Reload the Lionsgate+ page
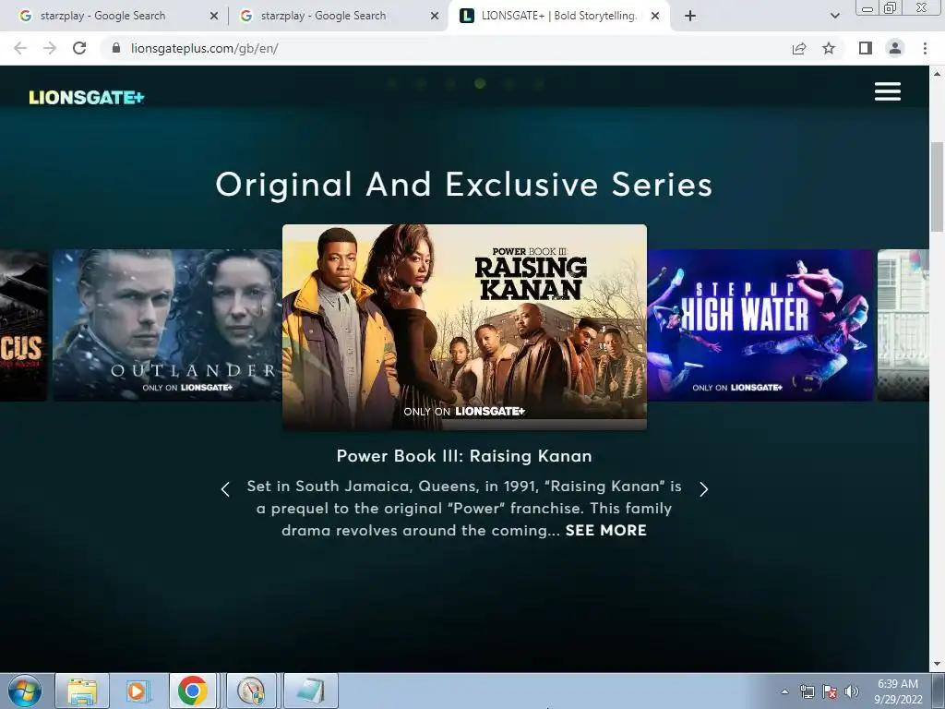 pyautogui.click(x=79, y=48)
